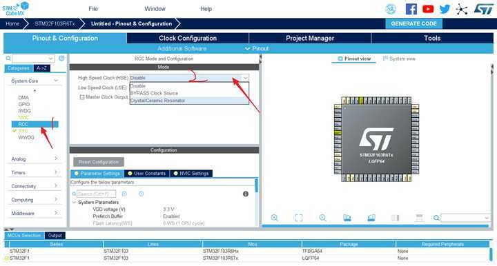Click the ST logo icon
The width and height of the screenshot is (497, 266).
[x=484, y=9]
